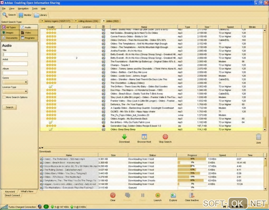Close the kenny rogers search tab
The image size is (269, 210).
[x=42, y=21]
